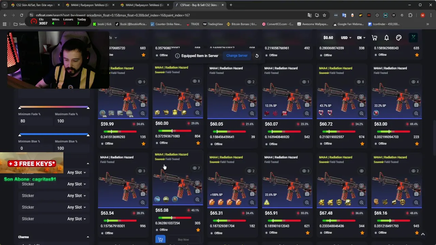
Task: Open fifth Sticker Any Slot dropdown
Action: pos(76,219)
